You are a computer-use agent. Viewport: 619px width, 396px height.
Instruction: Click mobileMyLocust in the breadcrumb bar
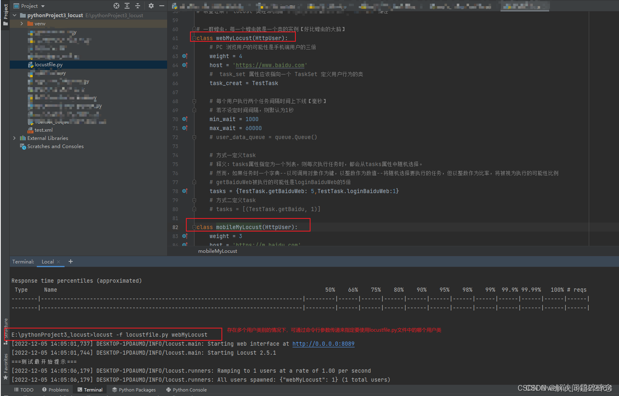pos(217,251)
